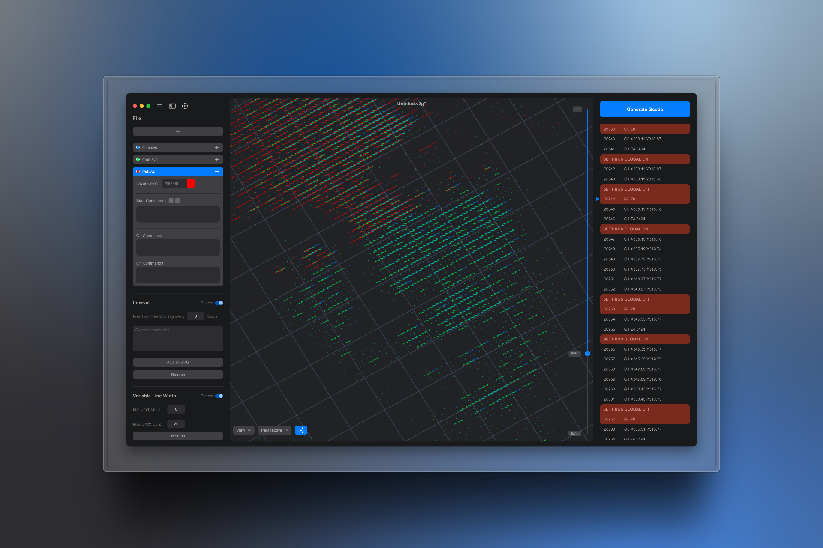The image size is (823, 548).
Task: Click the pause icon next to Start Commands
Action: click(177, 200)
